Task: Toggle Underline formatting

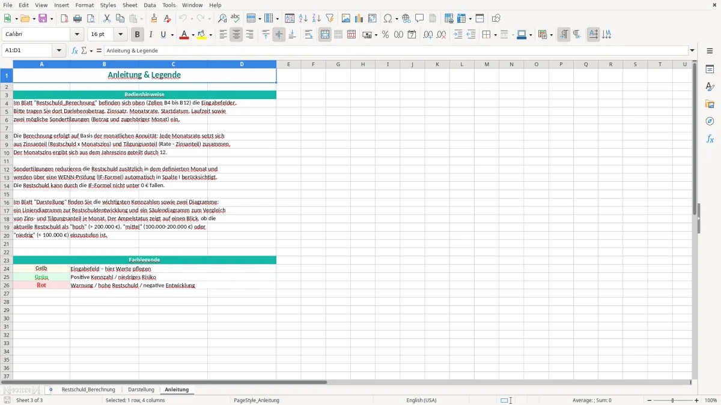Action: pos(162,35)
